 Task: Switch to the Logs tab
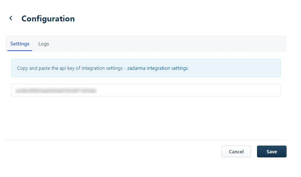[44, 44]
